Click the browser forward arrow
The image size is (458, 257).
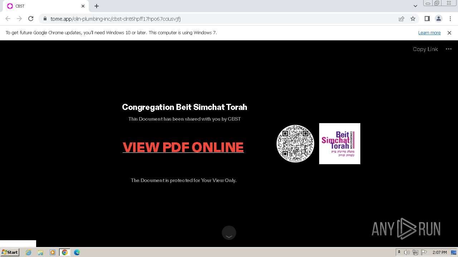click(x=19, y=19)
